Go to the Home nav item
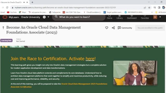166x93 pixels. tap(109, 17)
